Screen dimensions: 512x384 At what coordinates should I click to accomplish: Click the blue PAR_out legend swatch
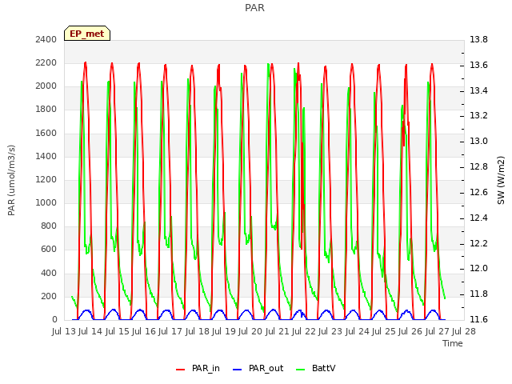(237, 370)
